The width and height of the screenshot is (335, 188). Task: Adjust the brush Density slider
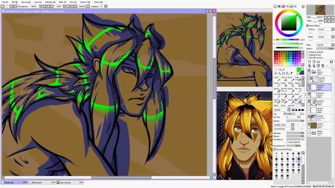click(x=295, y=121)
